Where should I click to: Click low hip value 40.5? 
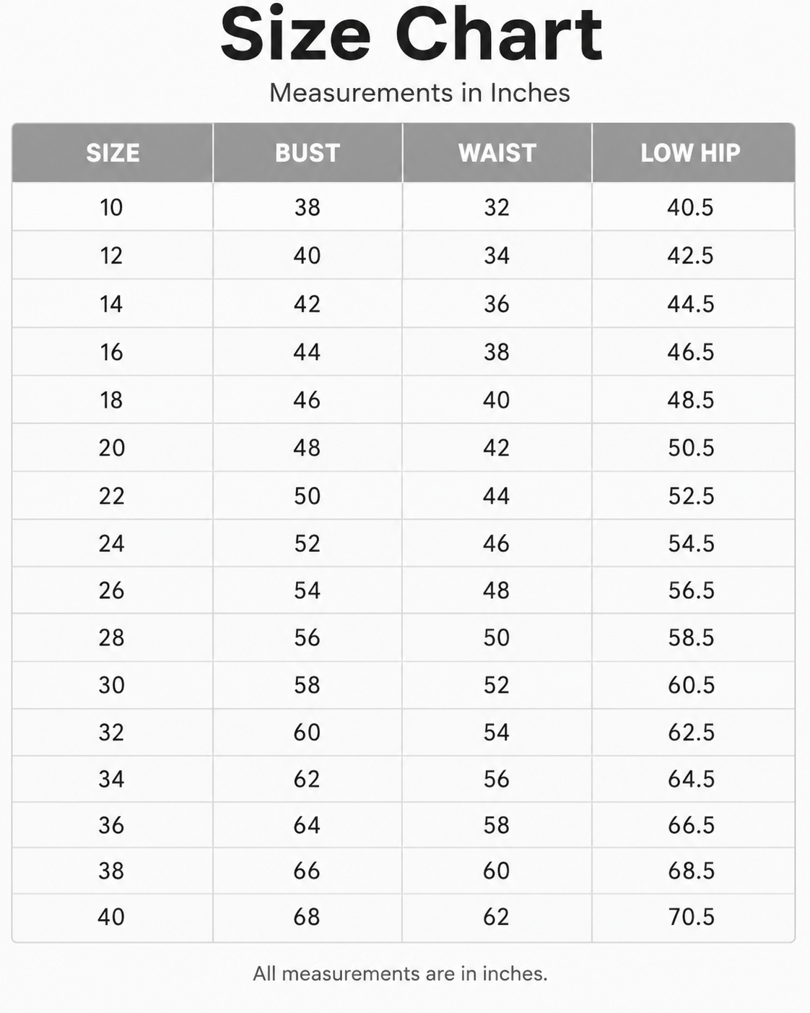(x=691, y=207)
